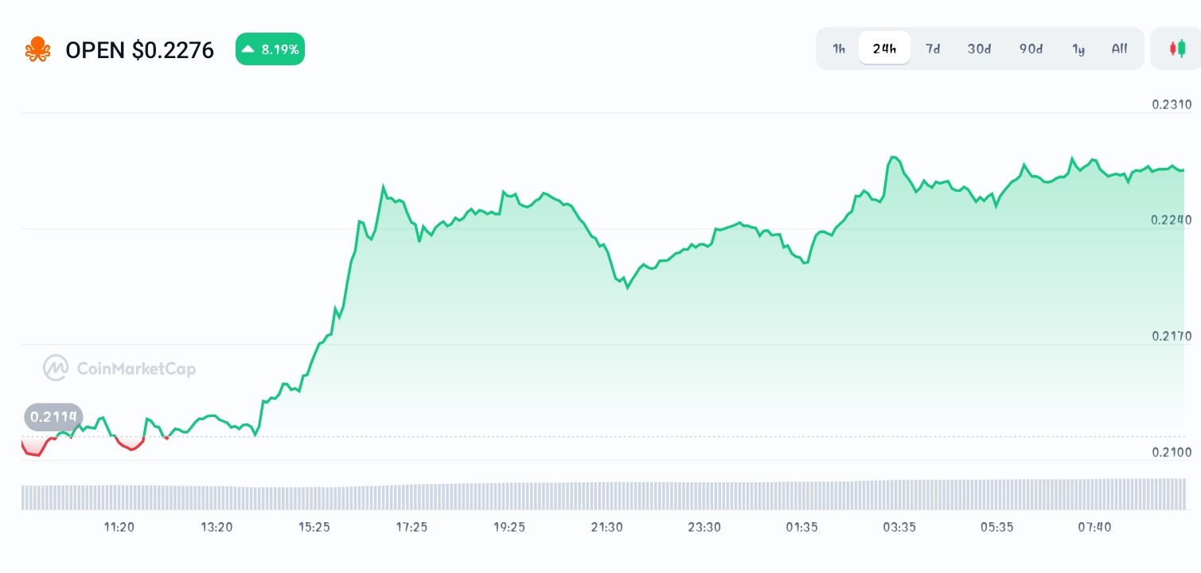This screenshot has height=573, width=1201.
Task: Click the 13:20 time axis label
Action: click(x=216, y=527)
